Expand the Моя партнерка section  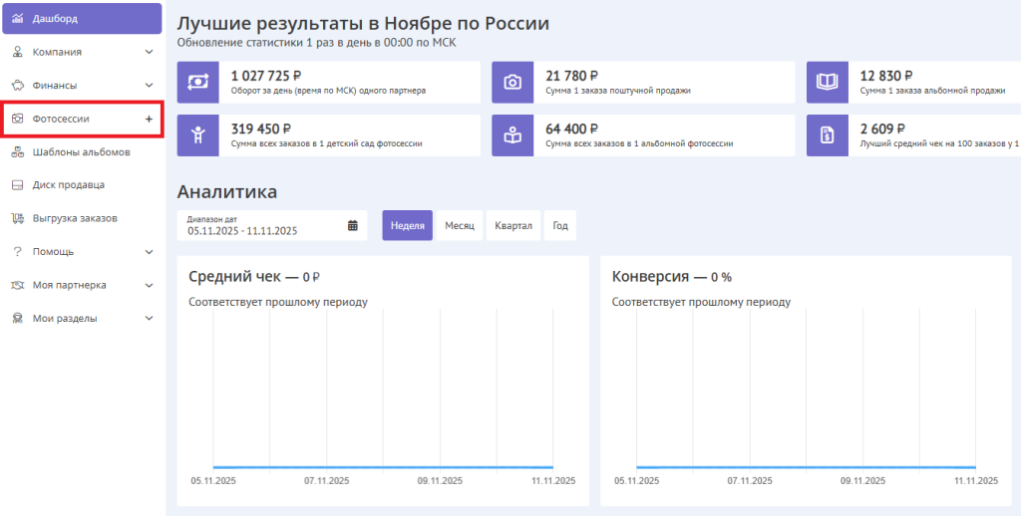pos(149,285)
